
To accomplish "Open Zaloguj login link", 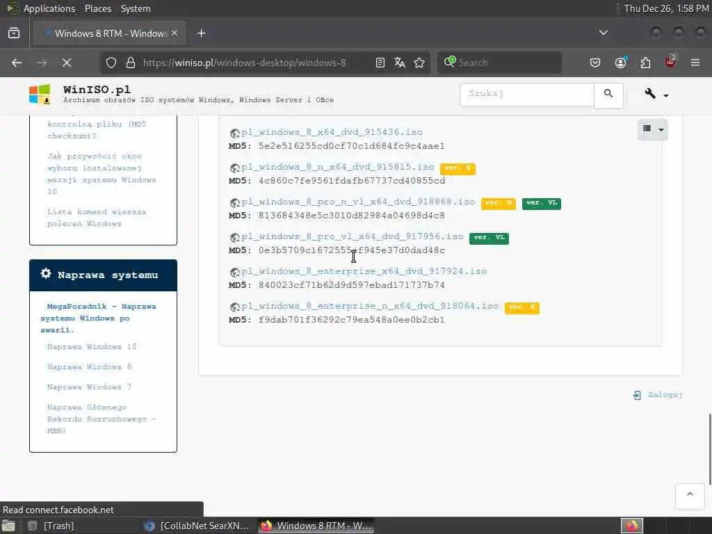I will tap(665, 395).
